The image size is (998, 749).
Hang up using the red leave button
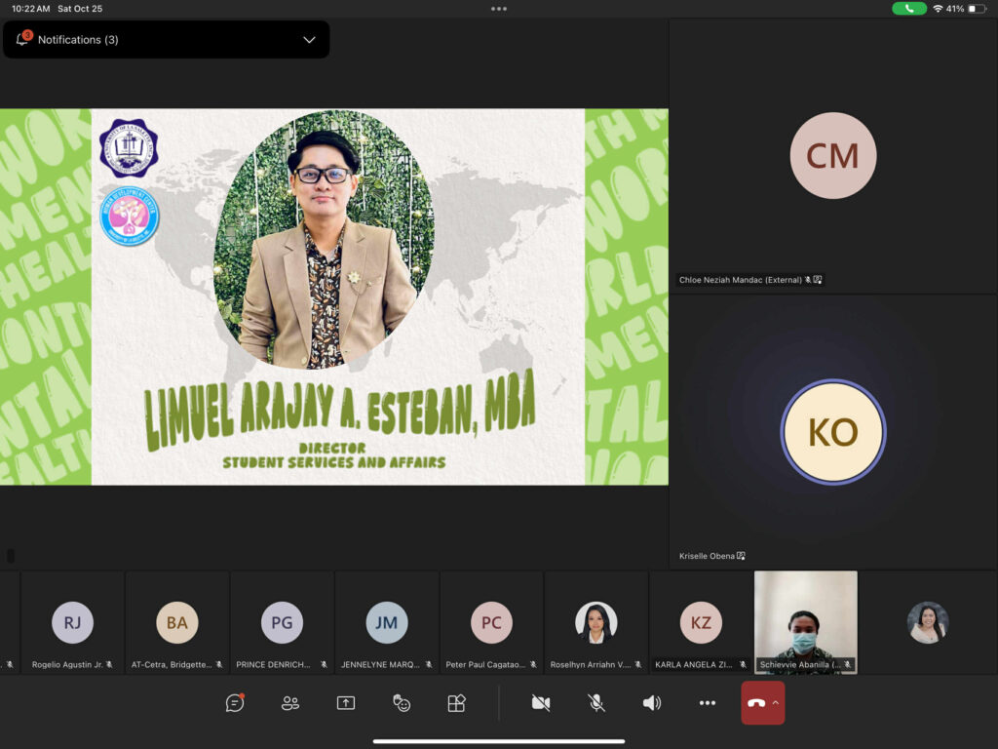[x=755, y=703]
